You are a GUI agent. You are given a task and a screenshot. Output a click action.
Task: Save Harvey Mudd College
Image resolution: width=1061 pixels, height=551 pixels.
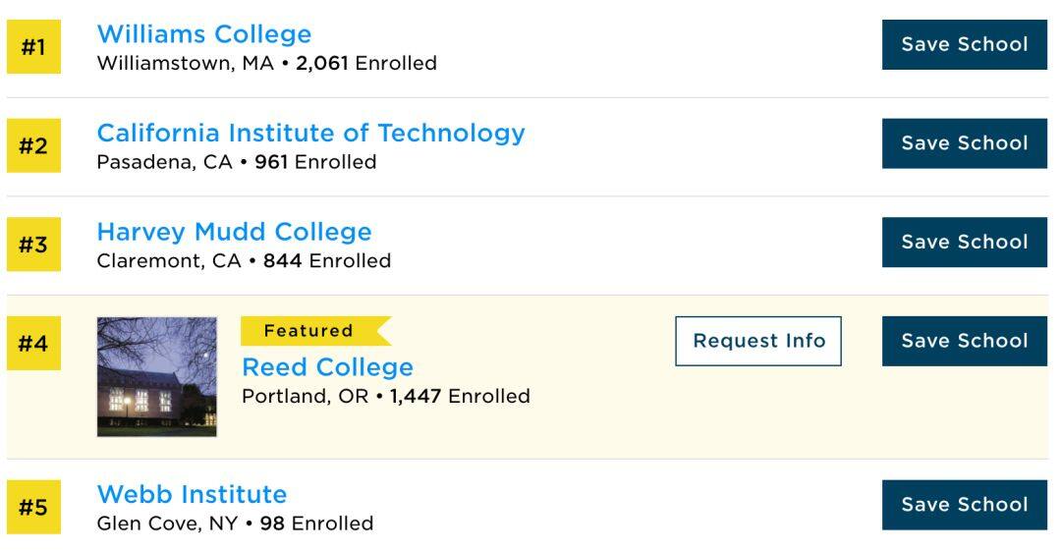pyautogui.click(x=965, y=243)
